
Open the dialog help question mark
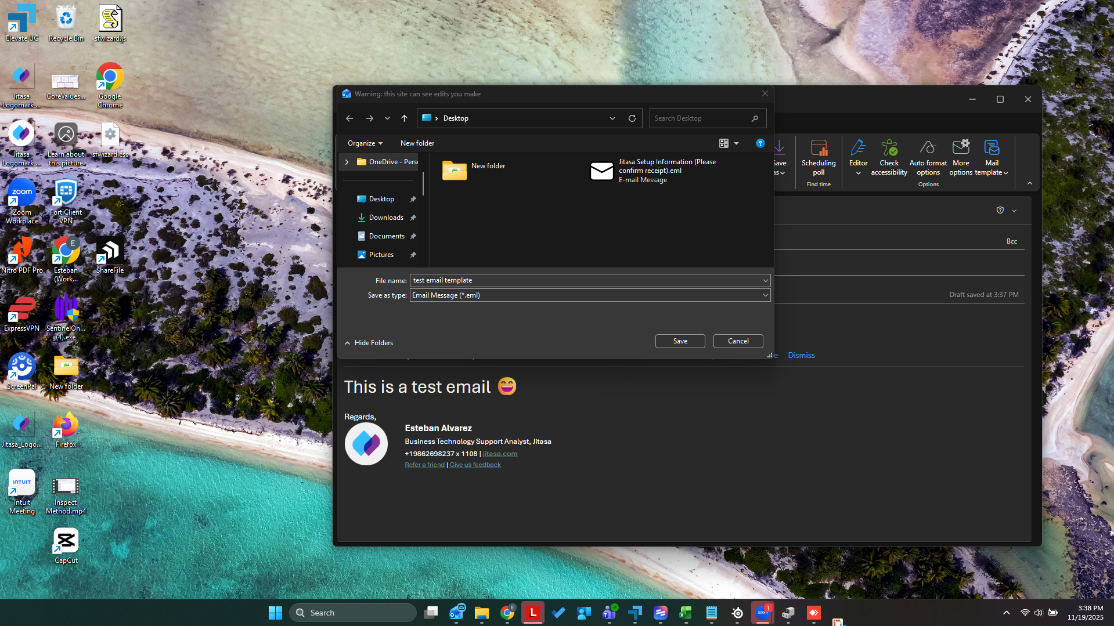pos(760,143)
